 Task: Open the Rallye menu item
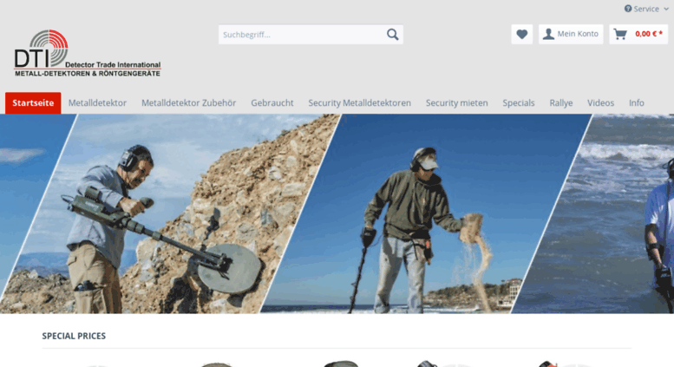[561, 103]
